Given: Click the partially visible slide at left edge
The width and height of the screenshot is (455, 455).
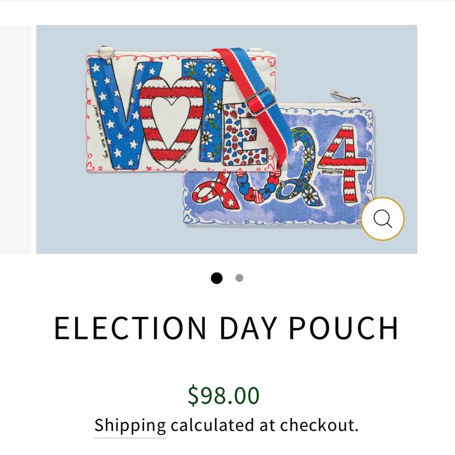Looking at the screenshot, I should (x=15, y=139).
